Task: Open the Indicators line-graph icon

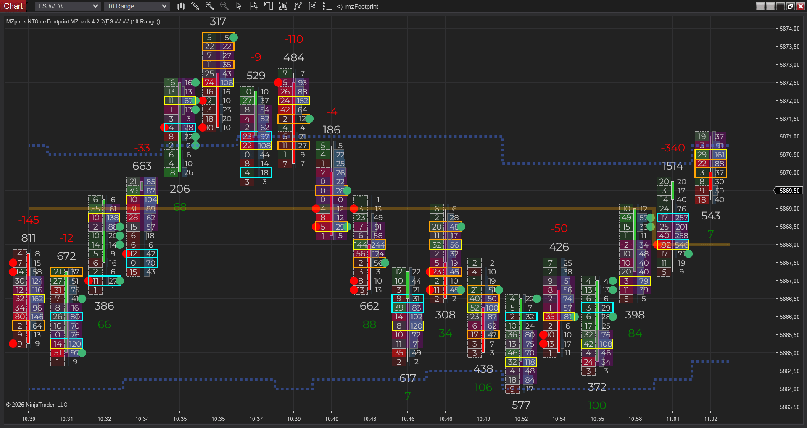Action: [298, 6]
